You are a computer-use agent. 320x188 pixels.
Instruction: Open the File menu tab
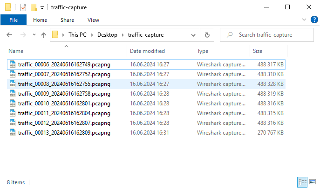click(x=14, y=20)
